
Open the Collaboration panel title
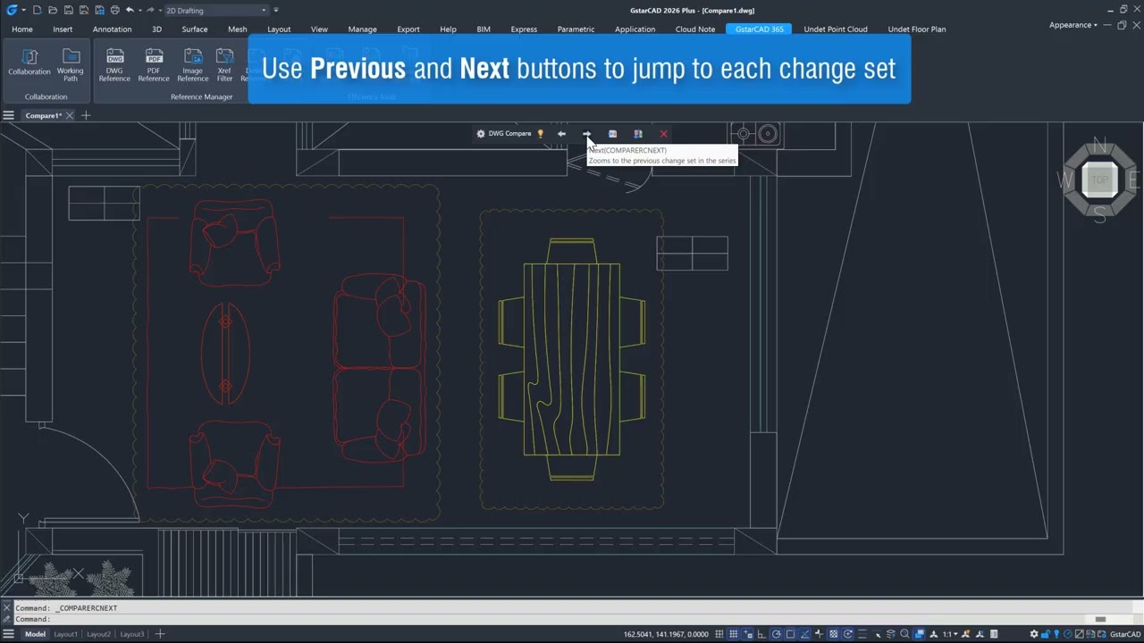tap(46, 96)
